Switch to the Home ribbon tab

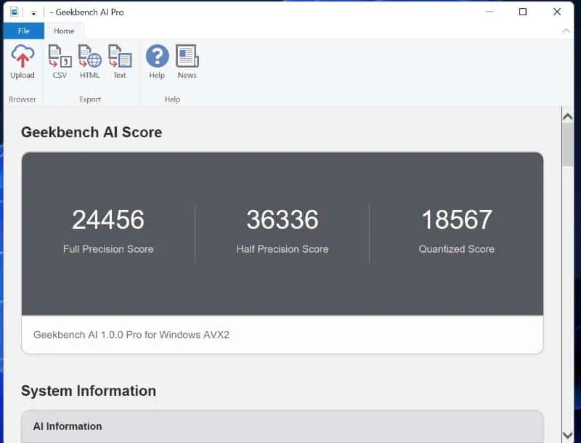[x=64, y=31]
